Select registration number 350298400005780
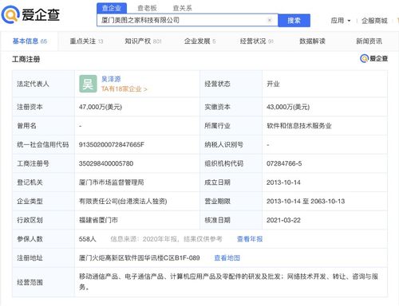Viewport: 399px width, 306px height. (106, 163)
